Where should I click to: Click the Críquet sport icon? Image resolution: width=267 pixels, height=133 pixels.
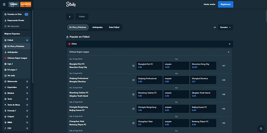pyautogui.click(x=5, y=117)
